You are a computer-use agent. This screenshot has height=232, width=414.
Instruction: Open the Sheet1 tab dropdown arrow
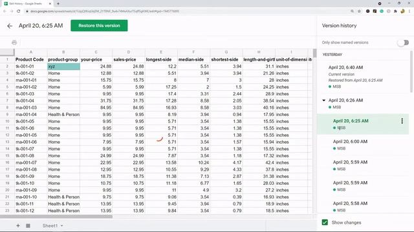click(62, 226)
